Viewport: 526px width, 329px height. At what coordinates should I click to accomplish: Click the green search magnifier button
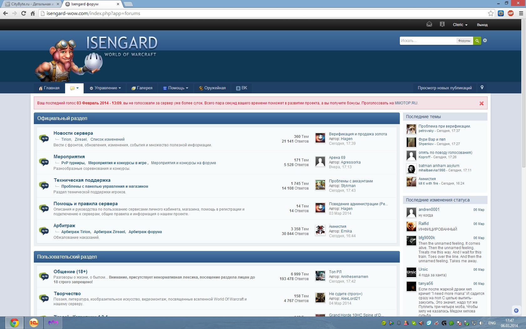coord(477,41)
